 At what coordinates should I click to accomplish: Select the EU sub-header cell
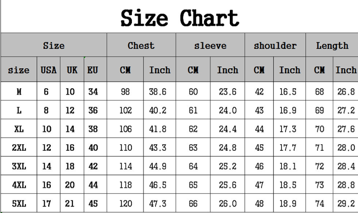[94, 71]
